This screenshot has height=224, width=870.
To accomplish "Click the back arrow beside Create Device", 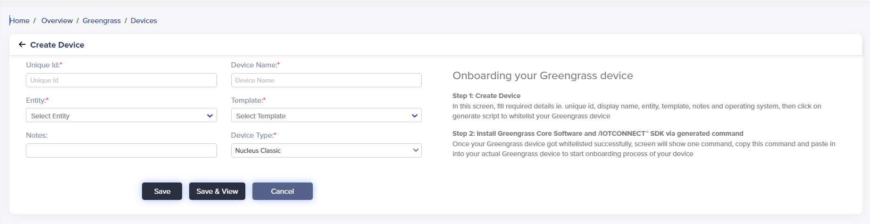I will click(x=22, y=45).
